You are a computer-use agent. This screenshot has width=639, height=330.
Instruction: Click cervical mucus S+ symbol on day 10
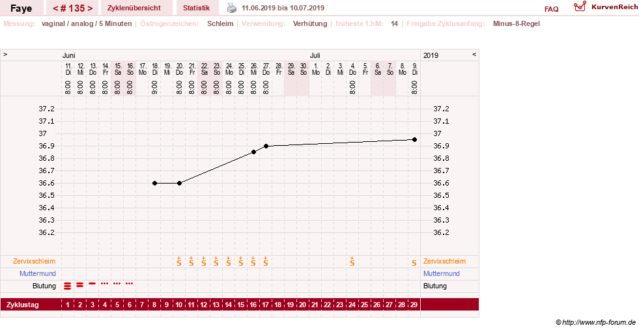(179, 261)
